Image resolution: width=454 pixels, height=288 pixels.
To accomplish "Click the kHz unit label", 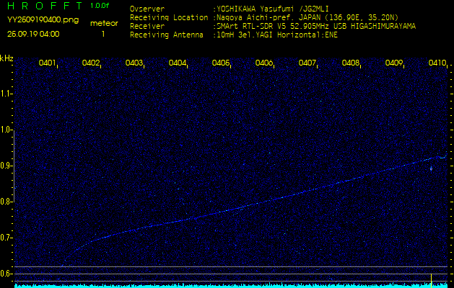I will tap(6, 58).
